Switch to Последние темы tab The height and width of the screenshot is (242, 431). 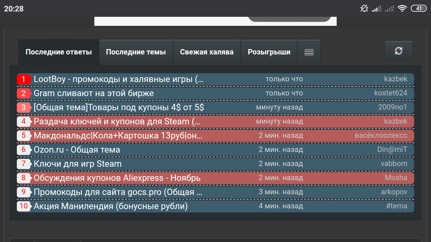tap(136, 52)
